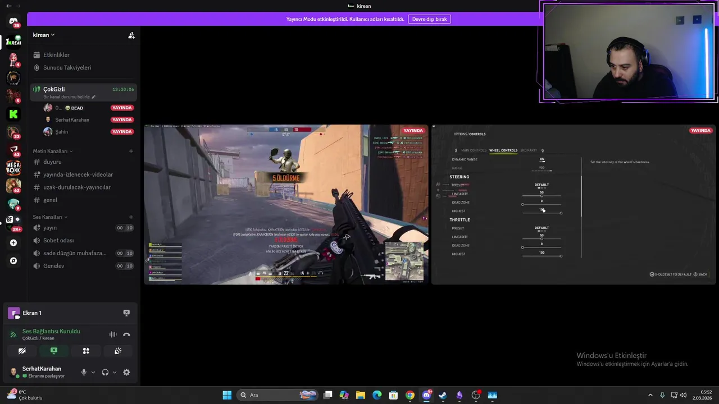Start an activity shapes button
This screenshot has height=404, width=719.
coord(86,351)
